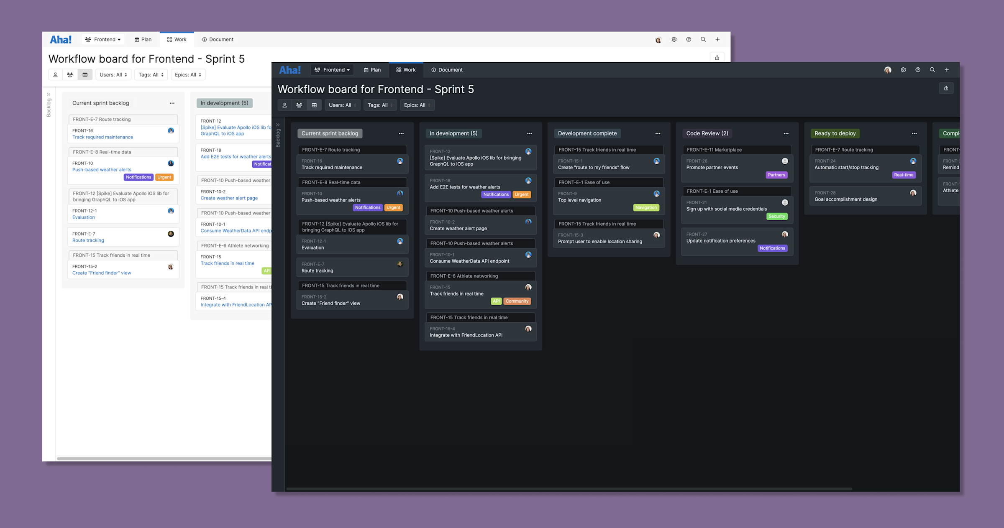Open settings via the gear icon

pos(903,70)
